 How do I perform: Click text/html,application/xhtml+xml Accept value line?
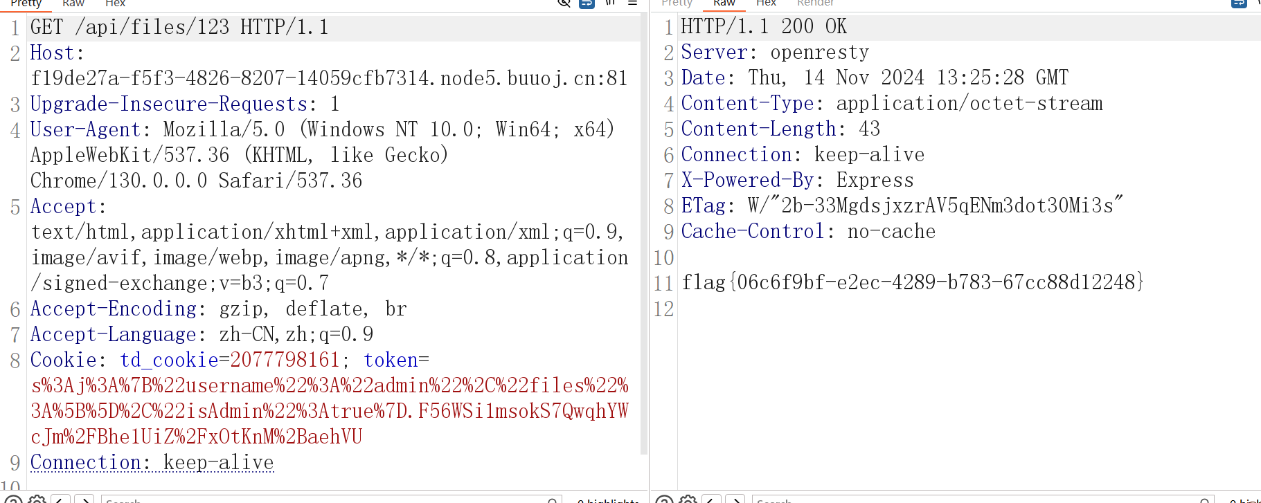(x=328, y=232)
